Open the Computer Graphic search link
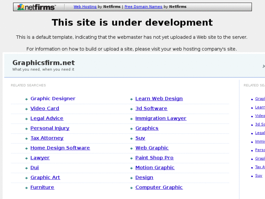265x199 pixels. 159,187
